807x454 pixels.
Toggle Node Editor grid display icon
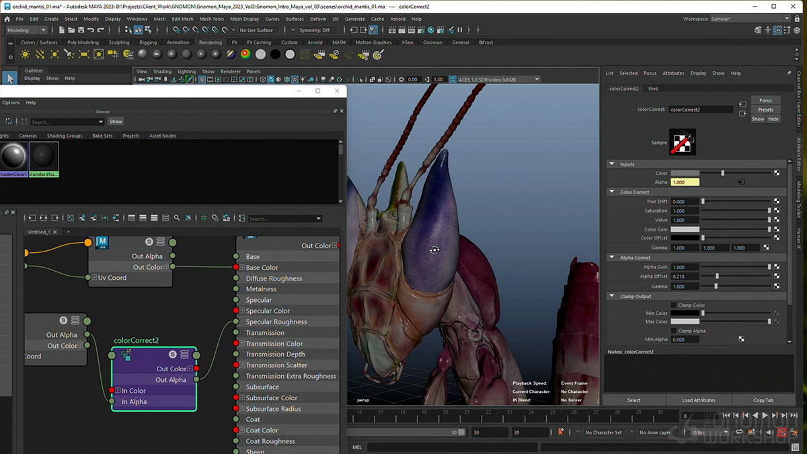pyautogui.click(x=204, y=218)
